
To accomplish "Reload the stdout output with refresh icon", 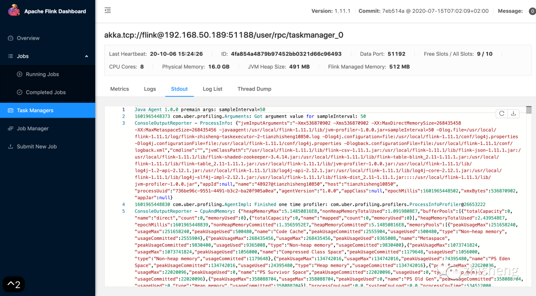I will (502, 114).
